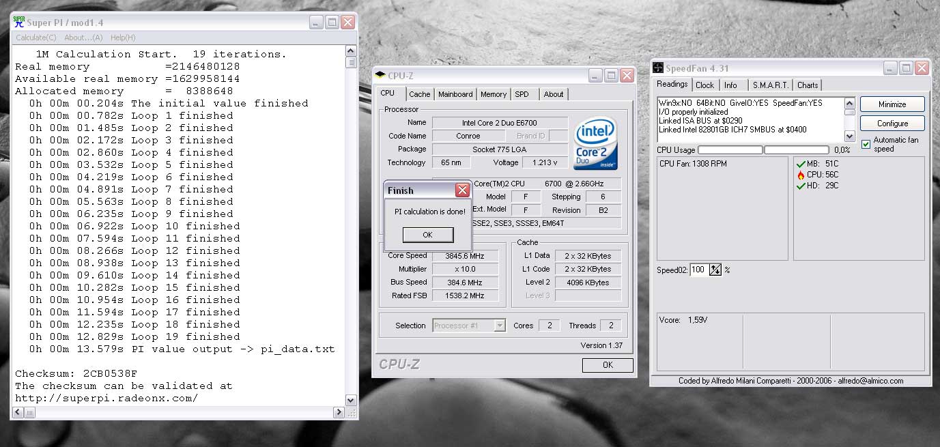Click the Code Name value Conroe
The image size is (940, 447).
[x=468, y=136]
